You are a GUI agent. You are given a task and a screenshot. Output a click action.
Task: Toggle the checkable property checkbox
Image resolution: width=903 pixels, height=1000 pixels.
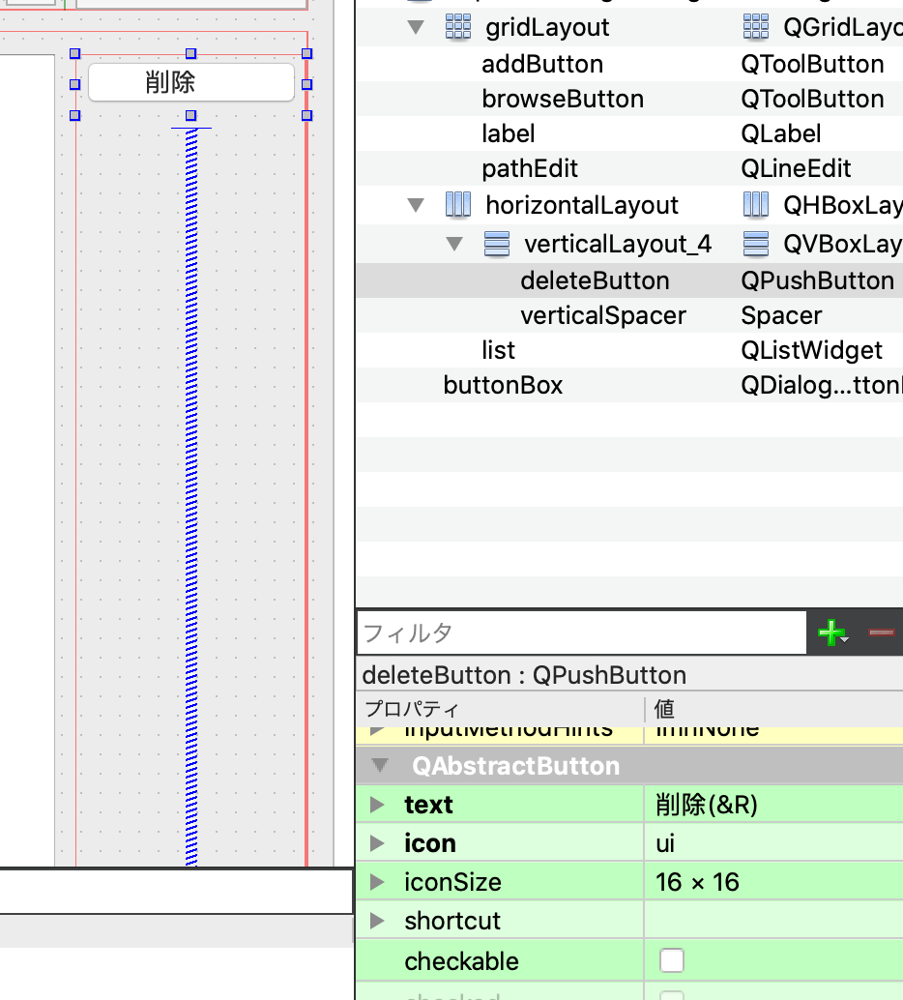[671, 960]
